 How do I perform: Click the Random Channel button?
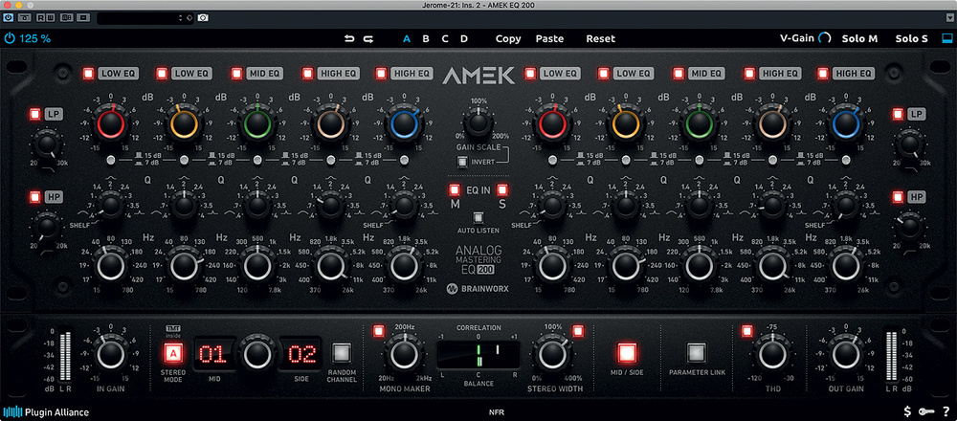click(342, 353)
